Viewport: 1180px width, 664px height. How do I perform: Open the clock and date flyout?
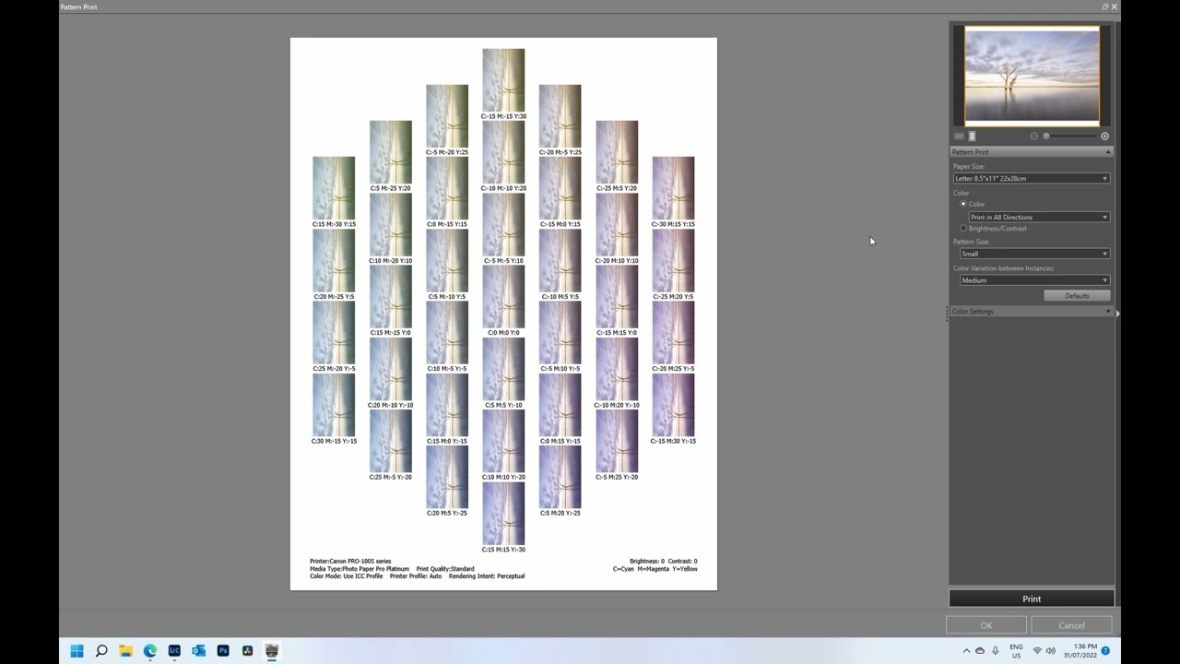(x=1079, y=651)
